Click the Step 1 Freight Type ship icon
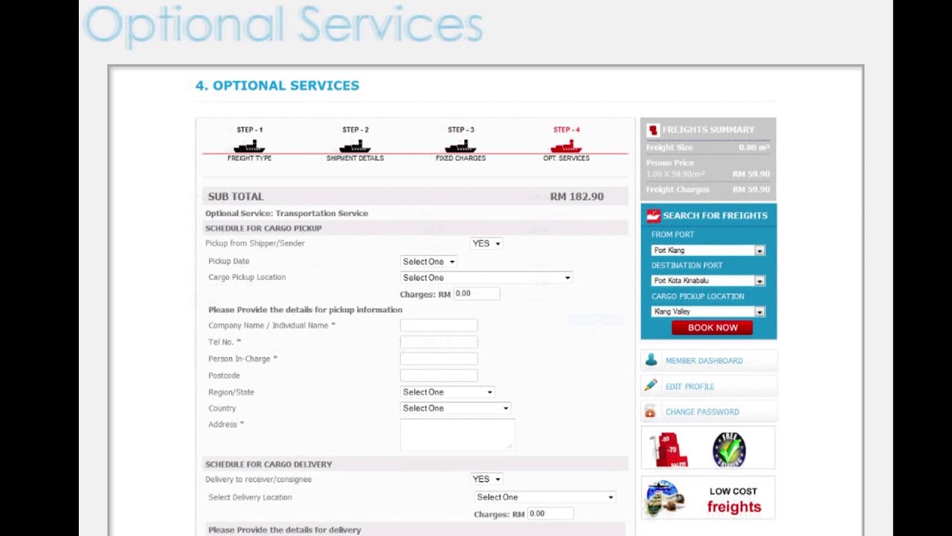The image size is (952, 536). [249, 146]
